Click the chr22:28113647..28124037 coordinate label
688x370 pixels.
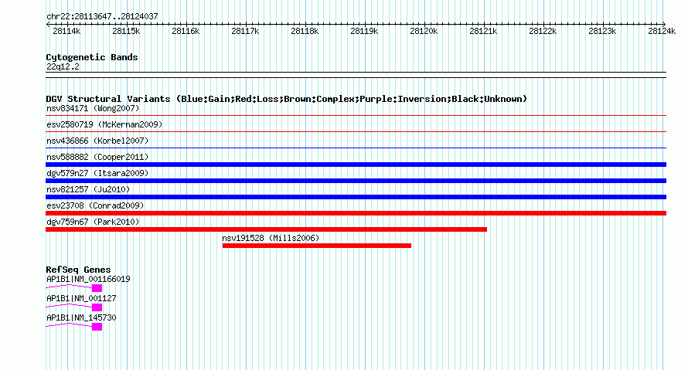[102, 16]
